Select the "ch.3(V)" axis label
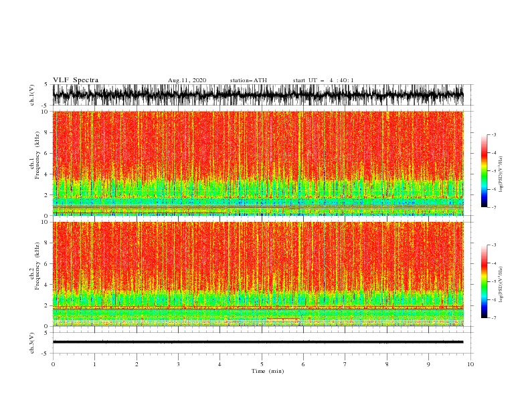The height and width of the screenshot is (409, 530). (x=32, y=343)
